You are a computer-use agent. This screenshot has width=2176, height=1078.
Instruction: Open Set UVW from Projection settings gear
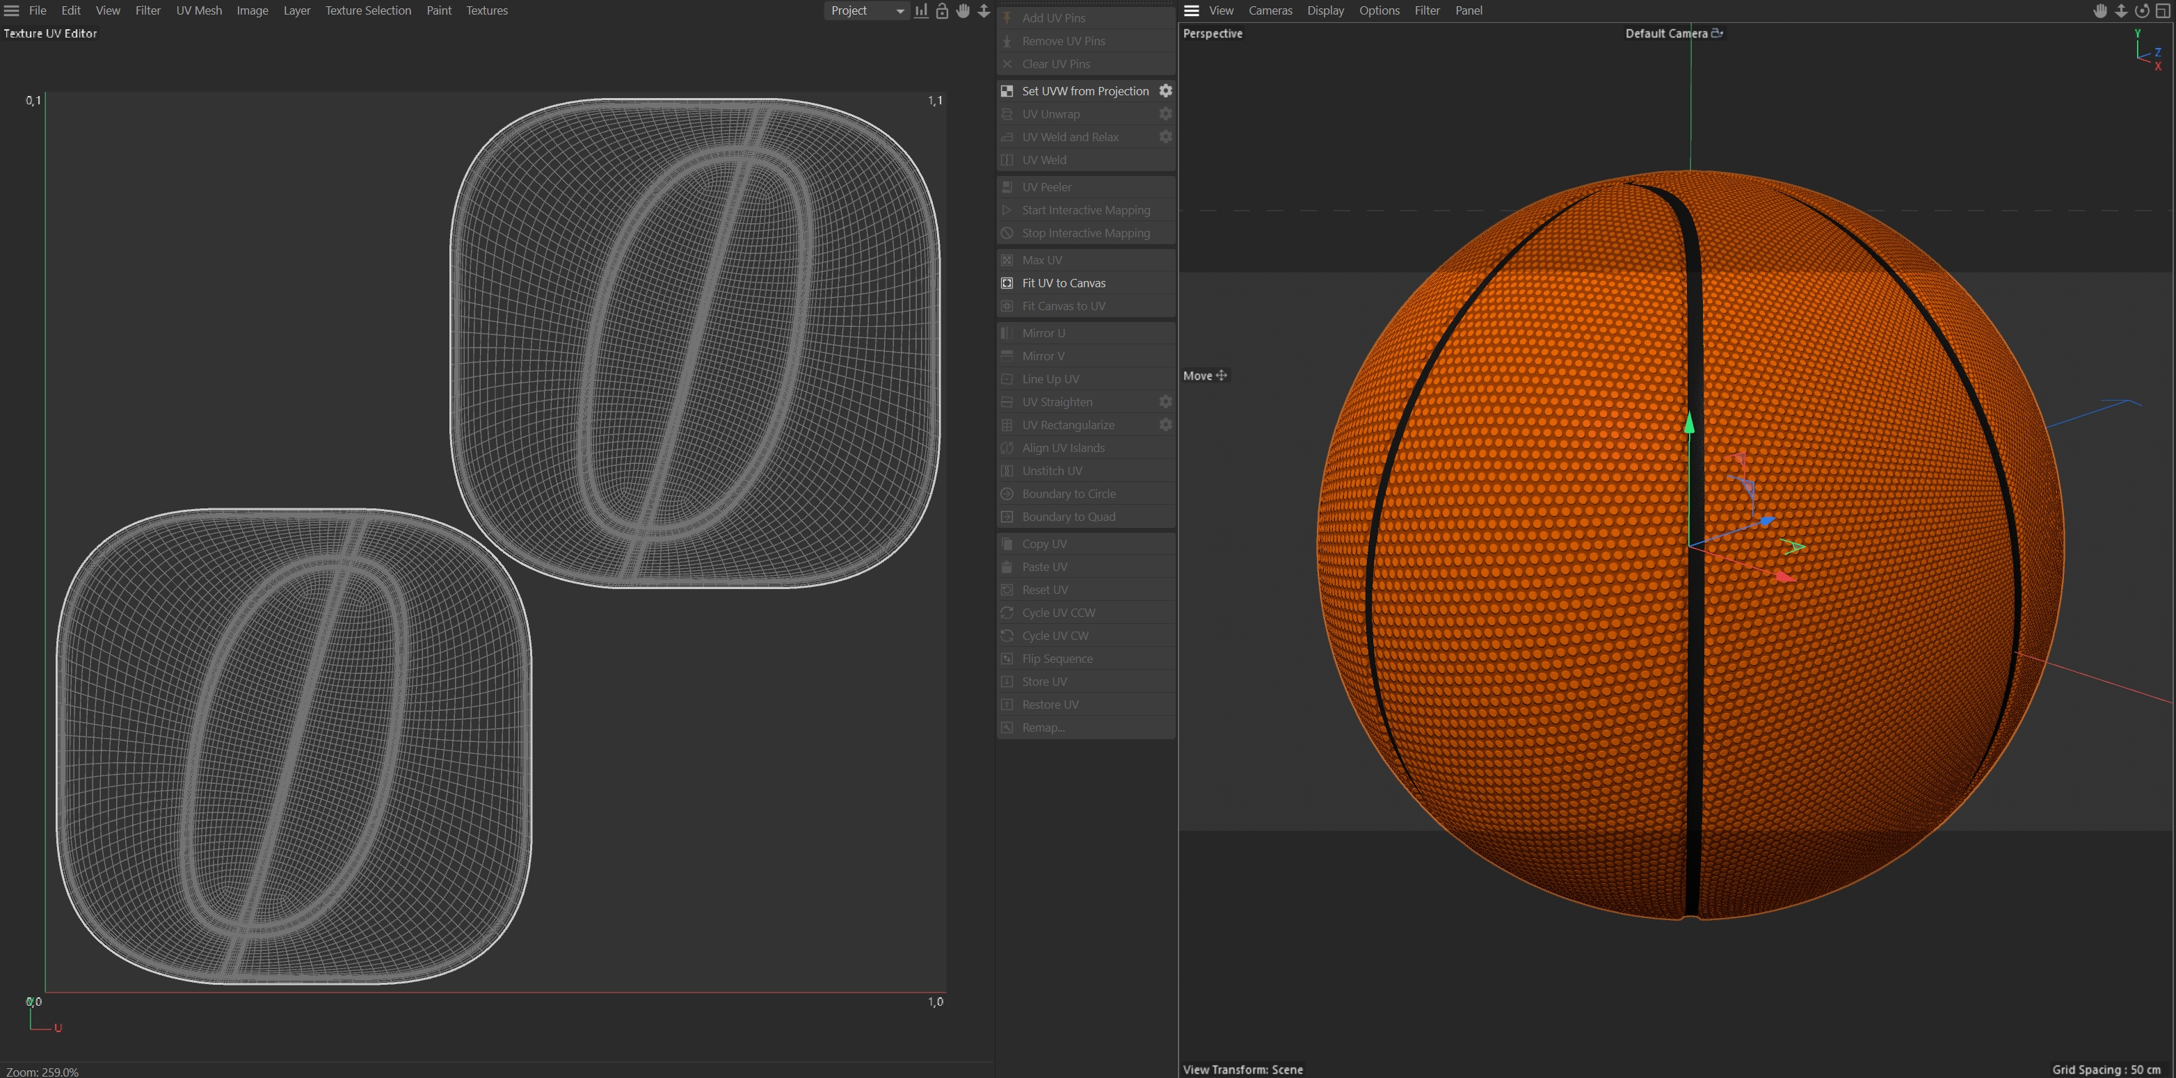1166,90
